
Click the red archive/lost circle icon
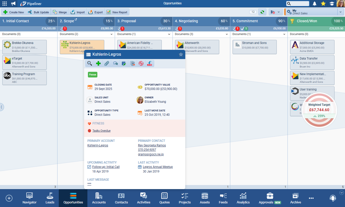pyautogui.click(x=141, y=63)
